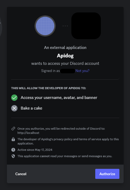Click the three dots between avatars
Screen dimensions: 130x190
tap(65, 26)
